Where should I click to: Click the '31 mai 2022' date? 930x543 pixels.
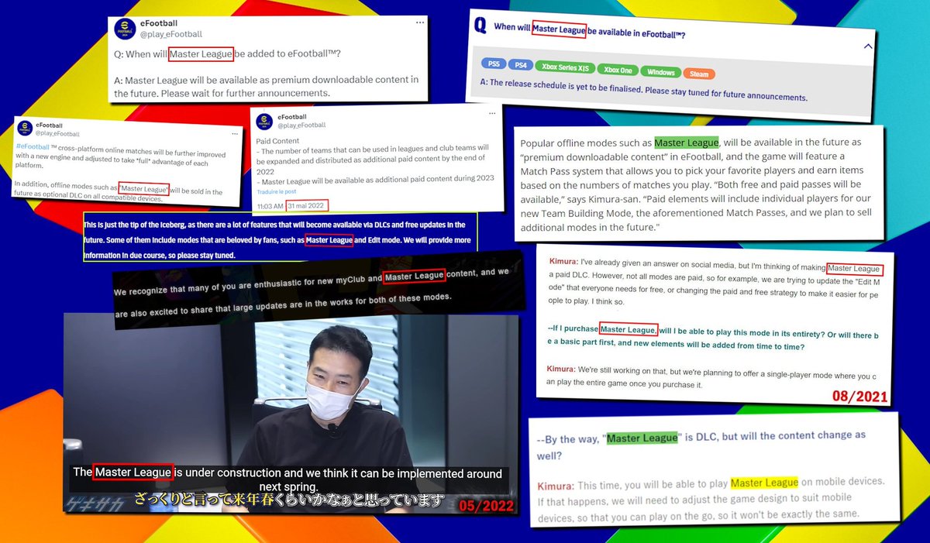pos(307,206)
